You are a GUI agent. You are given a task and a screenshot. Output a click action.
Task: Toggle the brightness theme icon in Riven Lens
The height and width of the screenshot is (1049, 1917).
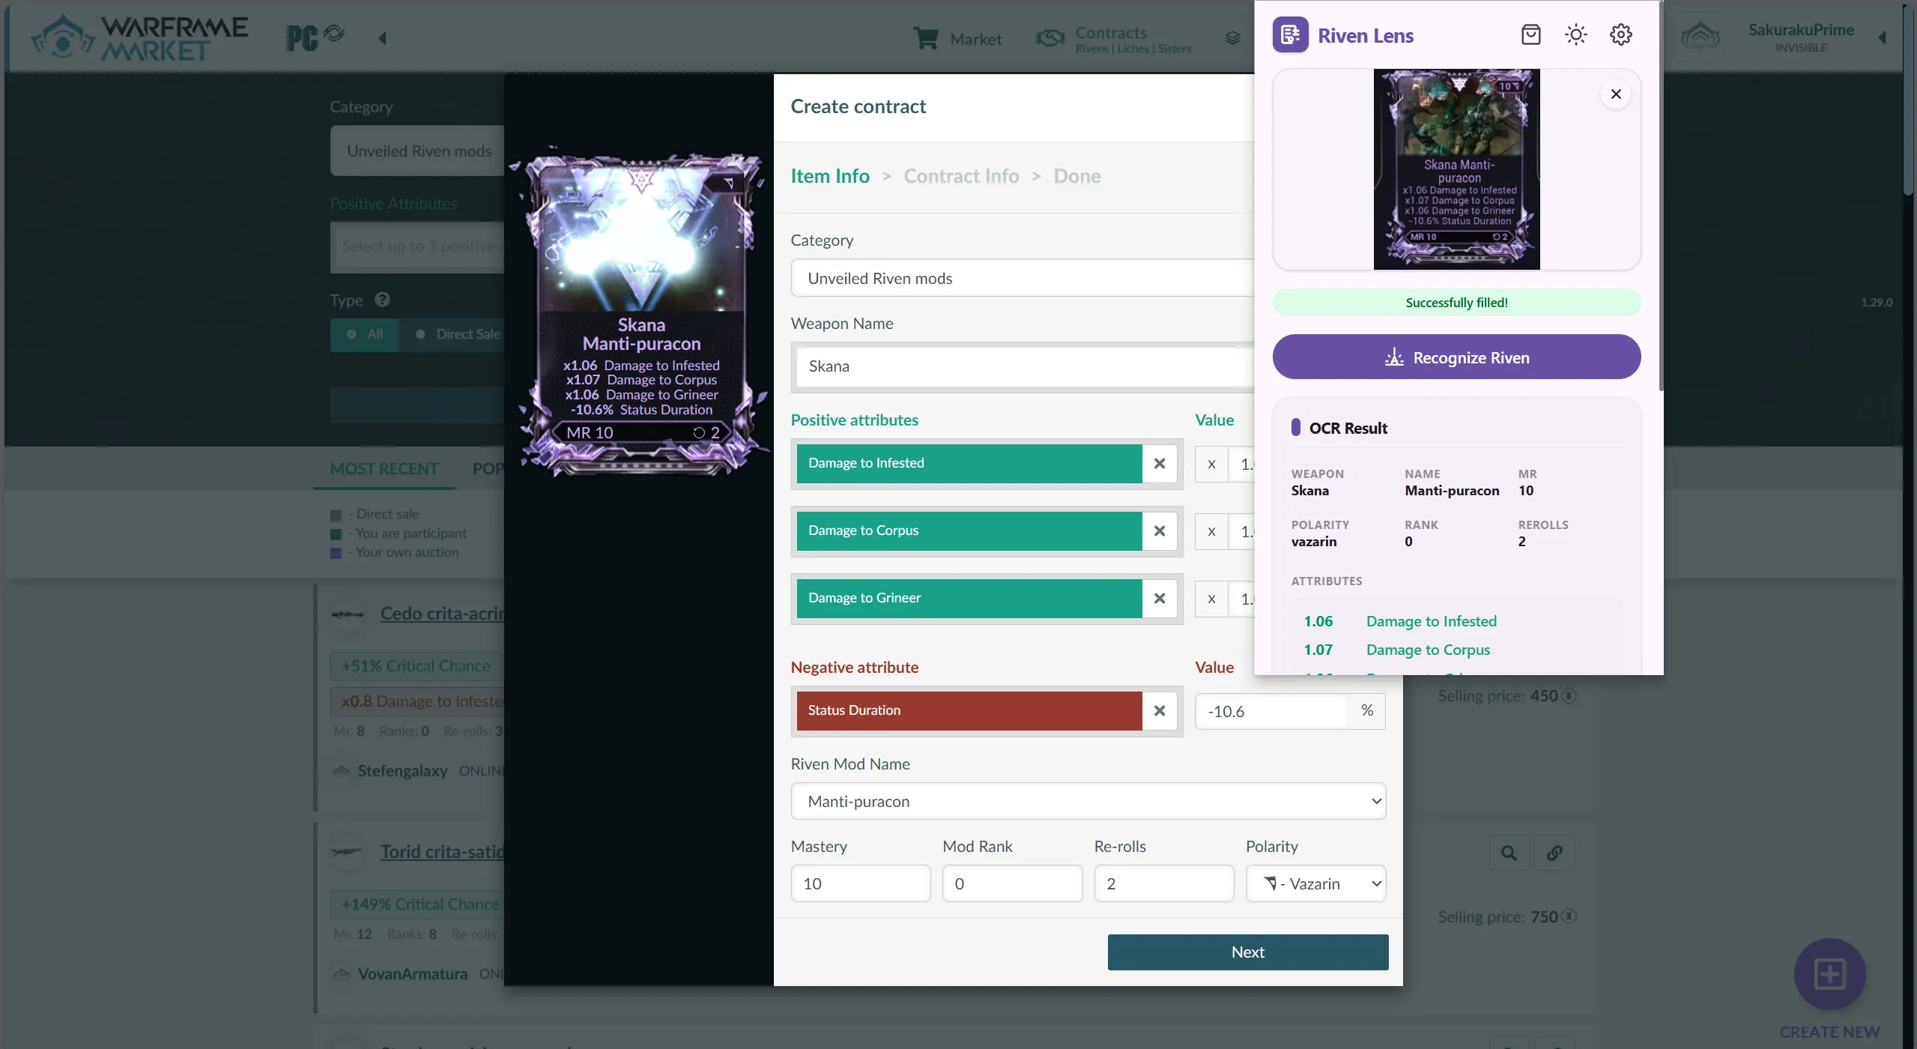(x=1575, y=34)
